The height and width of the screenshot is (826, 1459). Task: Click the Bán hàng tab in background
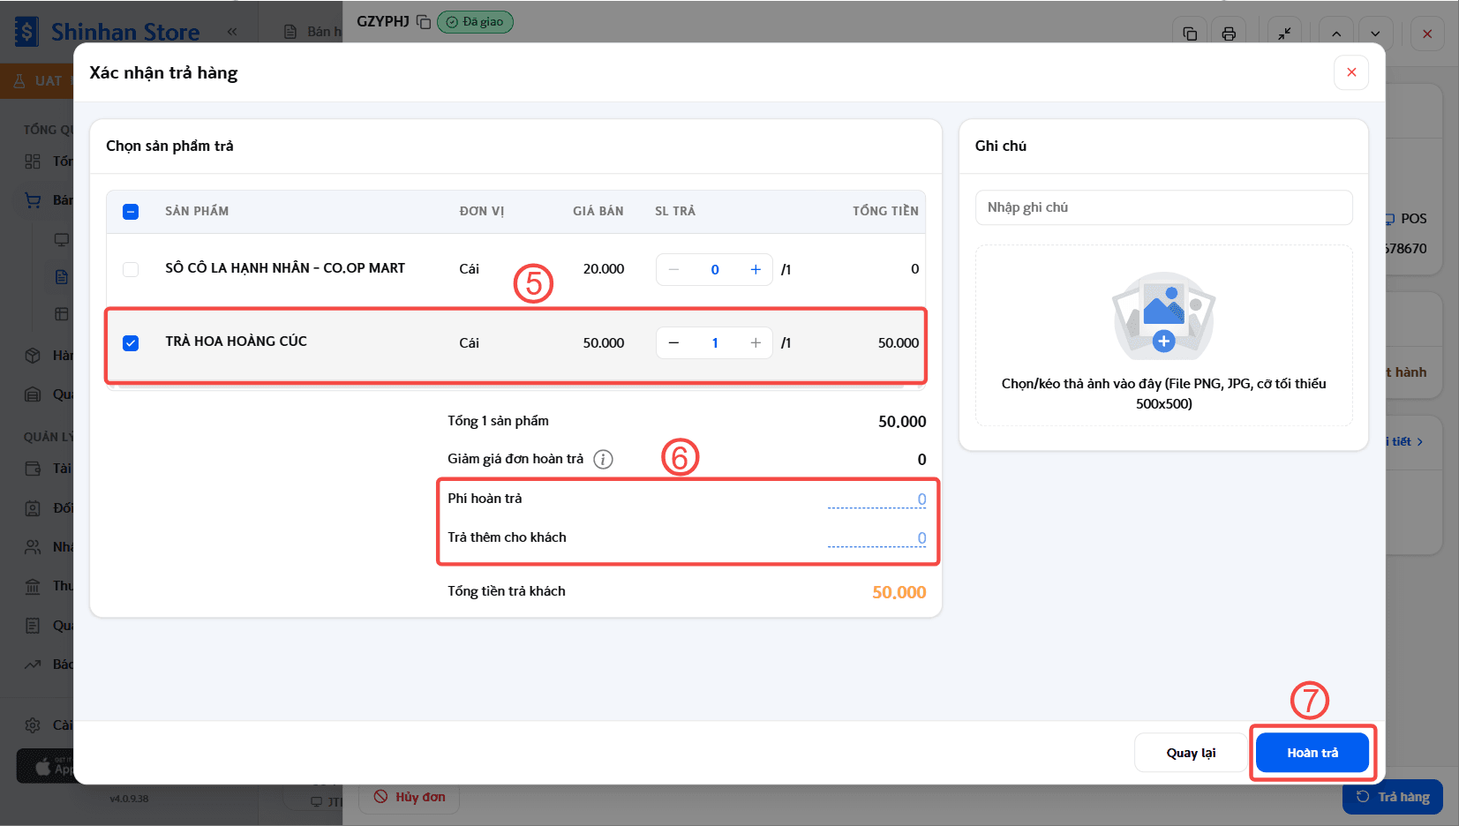(313, 32)
